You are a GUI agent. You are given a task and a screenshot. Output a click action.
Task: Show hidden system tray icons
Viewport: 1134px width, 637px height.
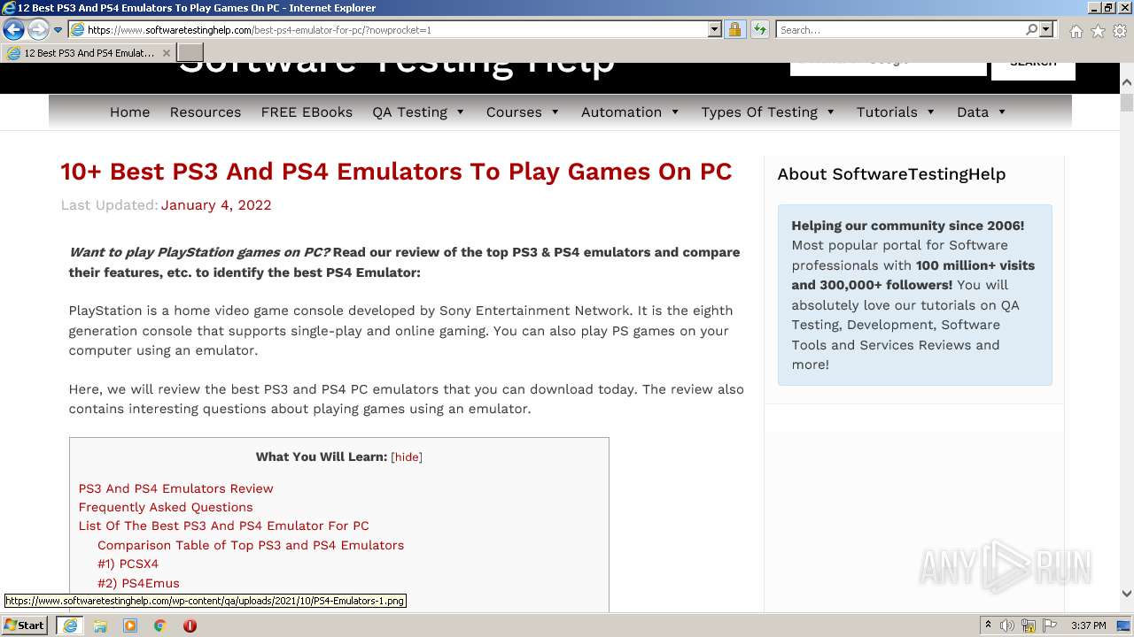coord(989,625)
